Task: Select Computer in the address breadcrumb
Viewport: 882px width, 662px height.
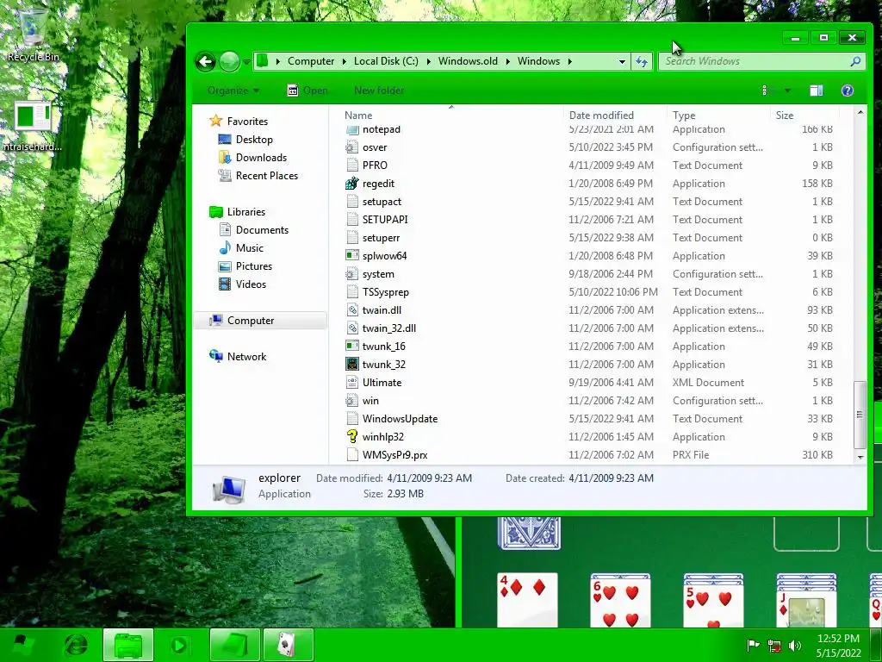Action: [310, 61]
